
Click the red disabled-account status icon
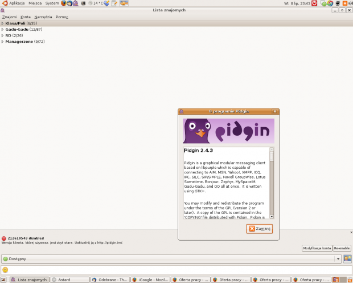(x=4, y=238)
